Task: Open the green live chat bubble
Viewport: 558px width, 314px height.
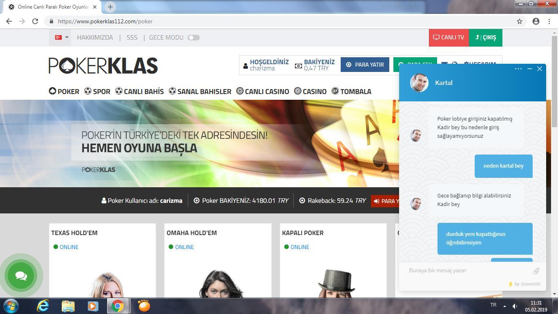Action: click(21, 276)
